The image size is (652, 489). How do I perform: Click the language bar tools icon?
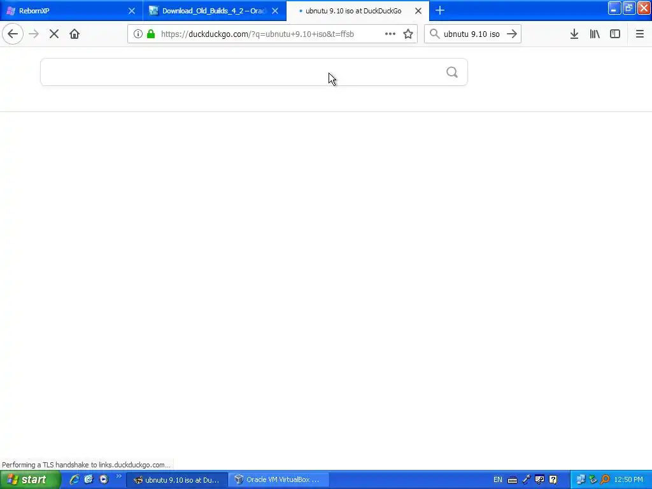pyautogui.click(x=540, y=479)
